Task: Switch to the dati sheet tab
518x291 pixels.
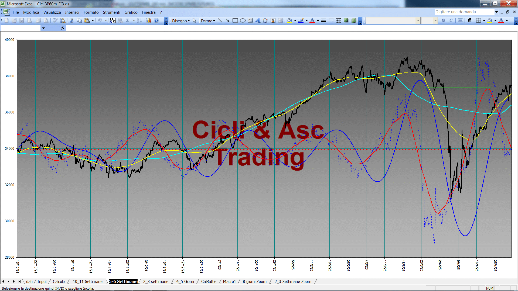Action: 29,282
